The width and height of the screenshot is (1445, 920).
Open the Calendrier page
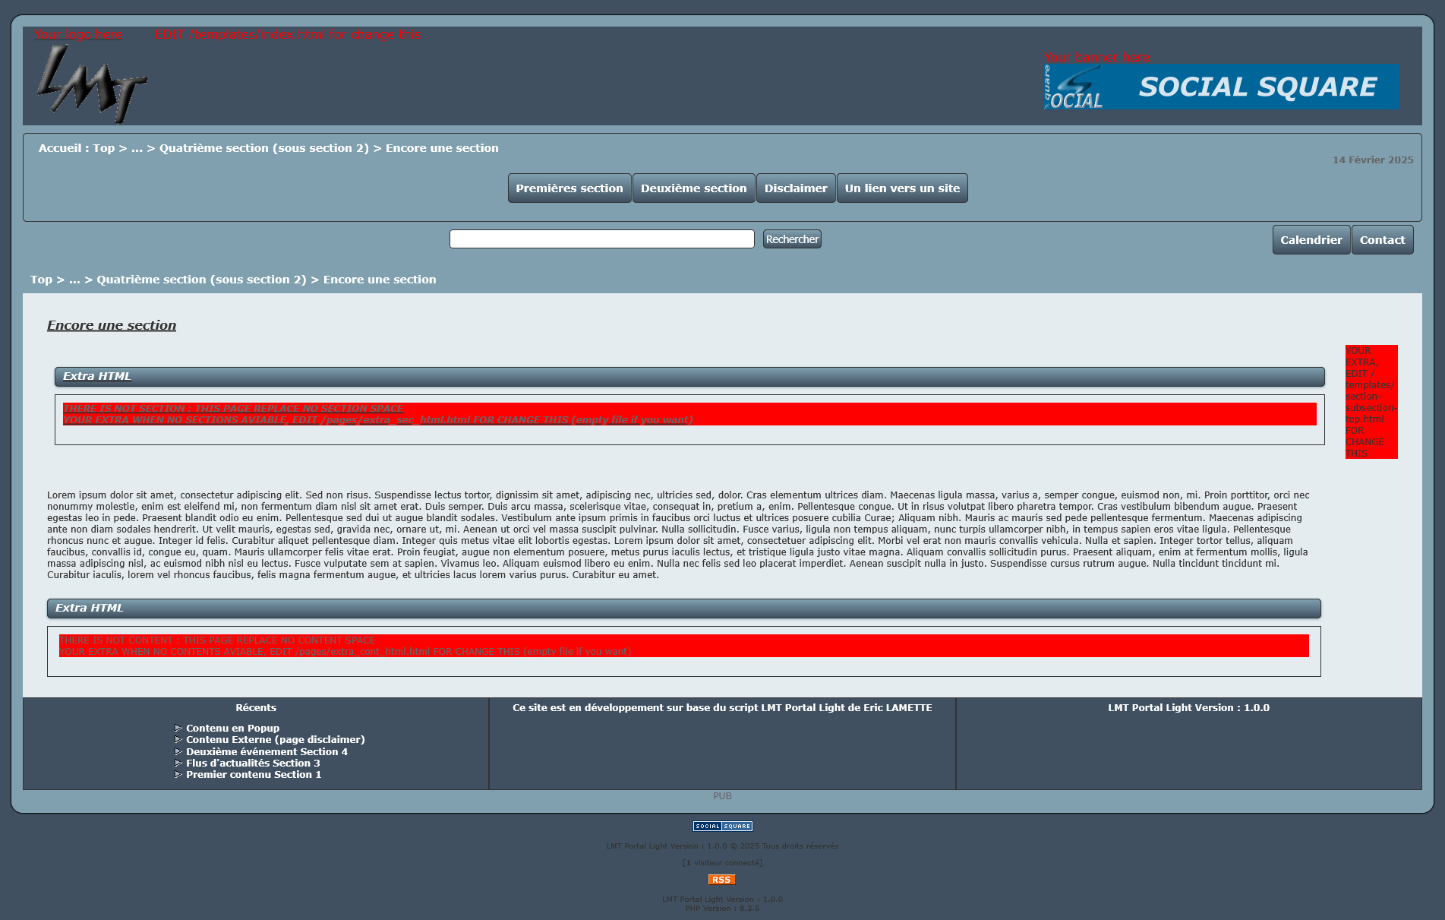(x=1311, y=240)
